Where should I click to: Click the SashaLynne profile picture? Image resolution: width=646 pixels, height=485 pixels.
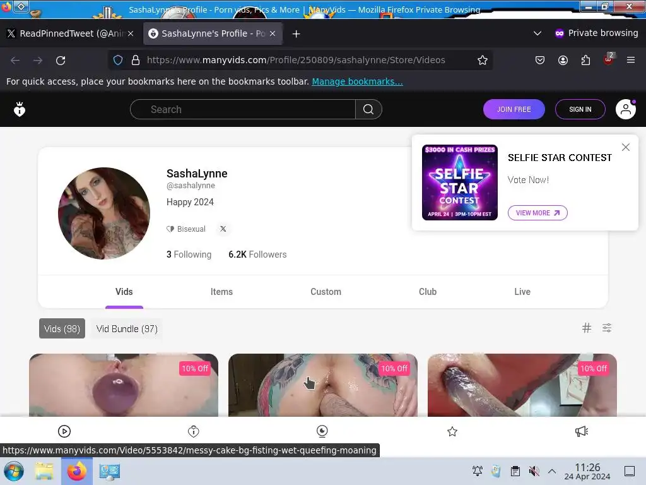click(x=104, y=213)
